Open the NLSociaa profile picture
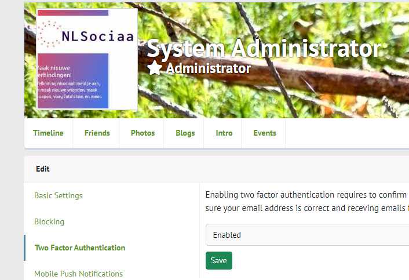The height and width of the screenshot is (280, 409). tap(87, 59)
